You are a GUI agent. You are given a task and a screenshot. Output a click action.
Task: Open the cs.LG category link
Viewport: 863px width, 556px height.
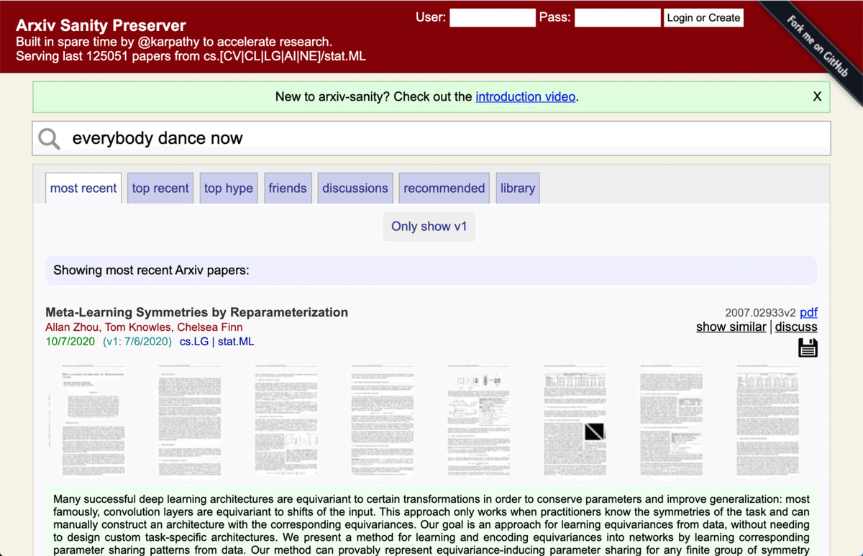pyautogui.click(x=193, y=341)
